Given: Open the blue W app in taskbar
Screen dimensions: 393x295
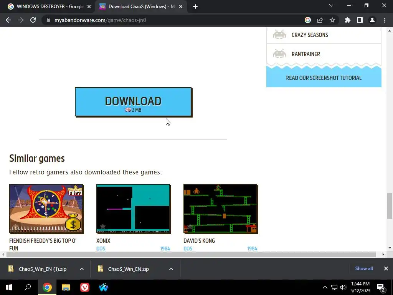Looking at the screenshot, I should click(104, 287).
